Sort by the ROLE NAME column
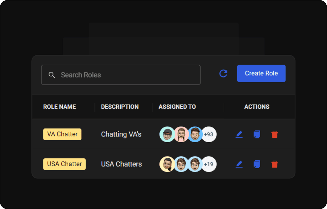This screenshot has height=209, width=327. point(59,107)
